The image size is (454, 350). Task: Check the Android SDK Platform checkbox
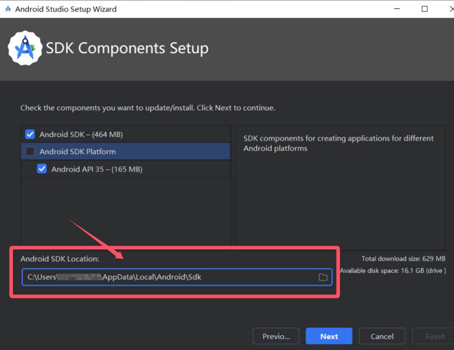[x=30, y=151]
